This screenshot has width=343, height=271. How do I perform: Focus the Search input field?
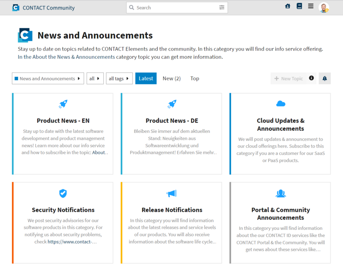177,7
